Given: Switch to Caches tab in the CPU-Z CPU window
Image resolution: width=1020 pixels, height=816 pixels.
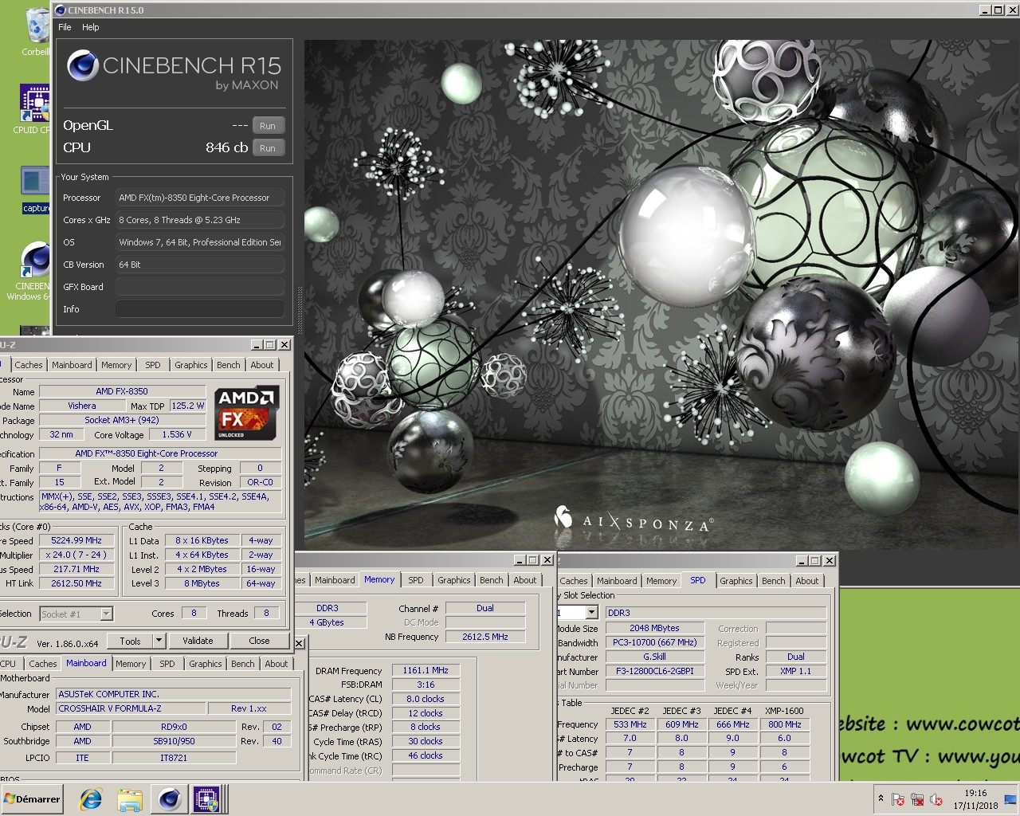Looking at the screenshot, I should coord(29,365).
